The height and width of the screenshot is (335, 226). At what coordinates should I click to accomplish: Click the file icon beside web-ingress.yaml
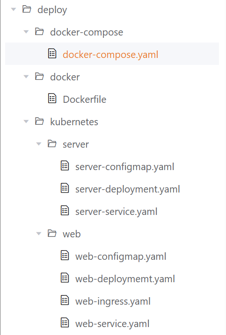65,300
